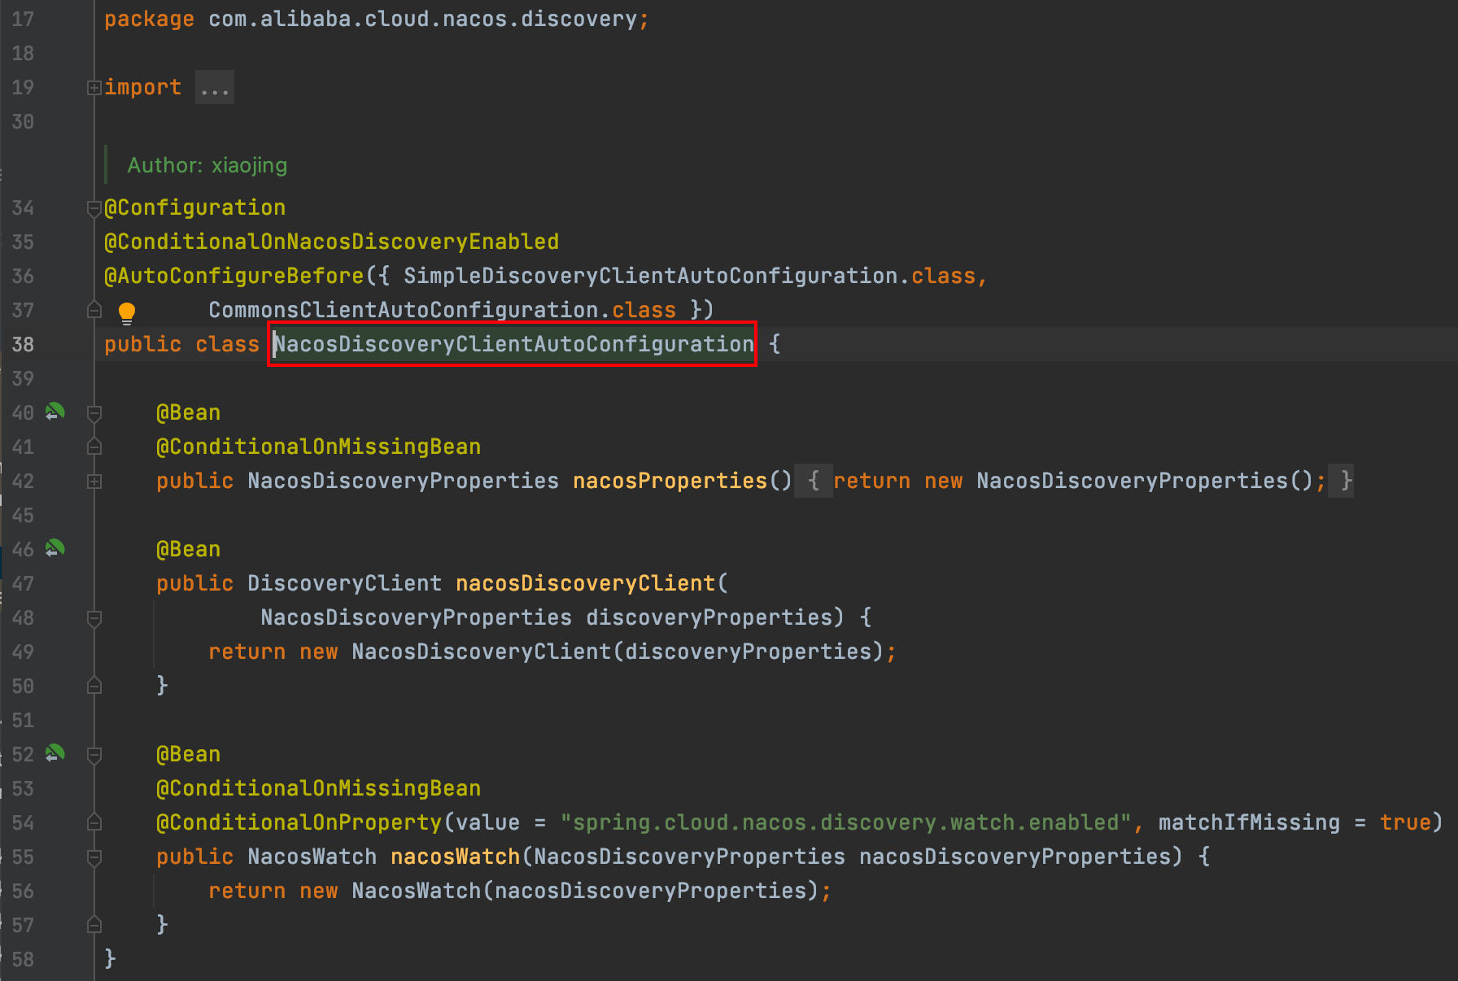Click the Spring bean gutter icon on line 46
Screen dimensions: 1458x981
pos(55,549)
